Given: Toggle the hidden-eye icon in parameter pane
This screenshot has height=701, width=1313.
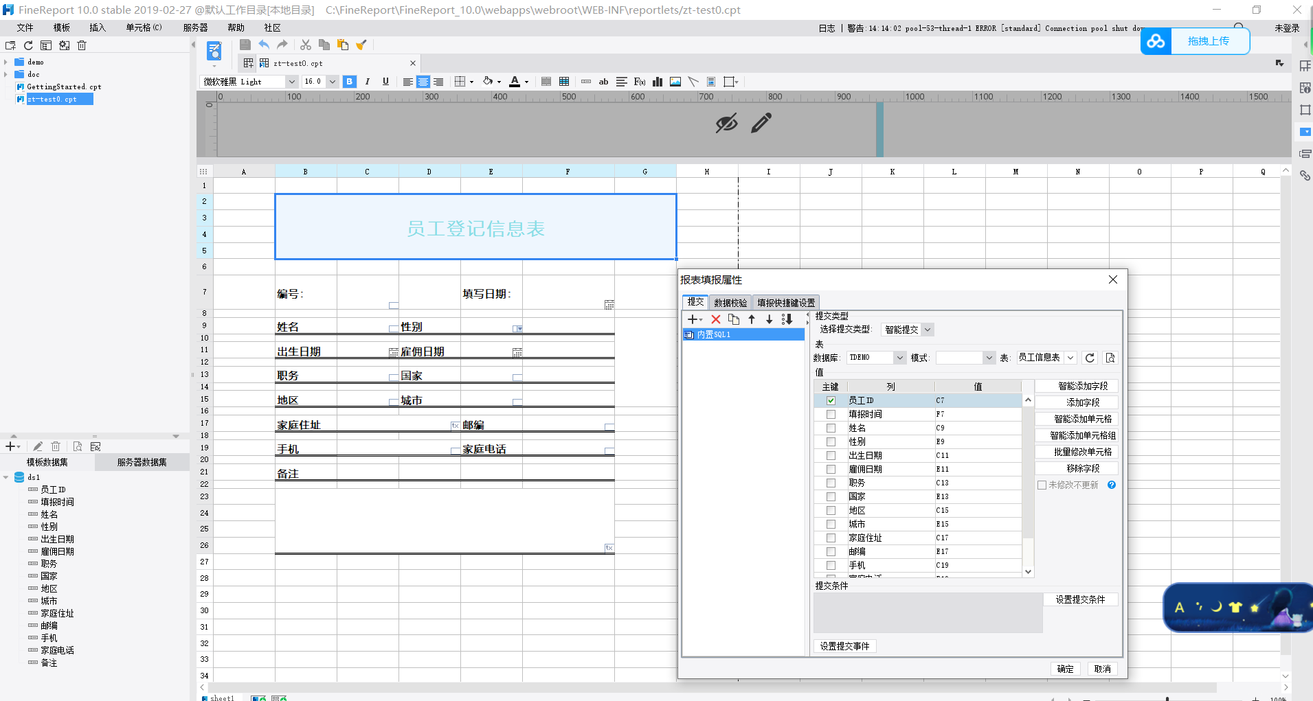Looking at the screenshot, I should coord(726,123).
